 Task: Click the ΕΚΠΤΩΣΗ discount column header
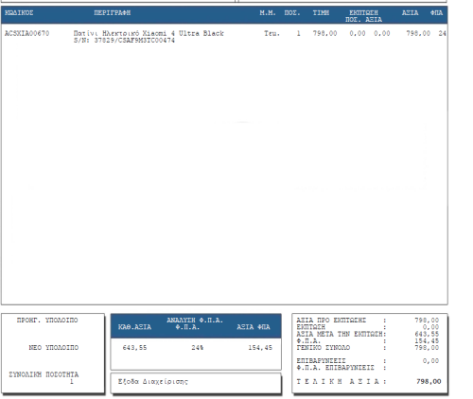[363, 13]
